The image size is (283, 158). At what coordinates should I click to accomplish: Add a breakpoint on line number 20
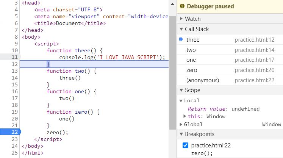(15, 119)
